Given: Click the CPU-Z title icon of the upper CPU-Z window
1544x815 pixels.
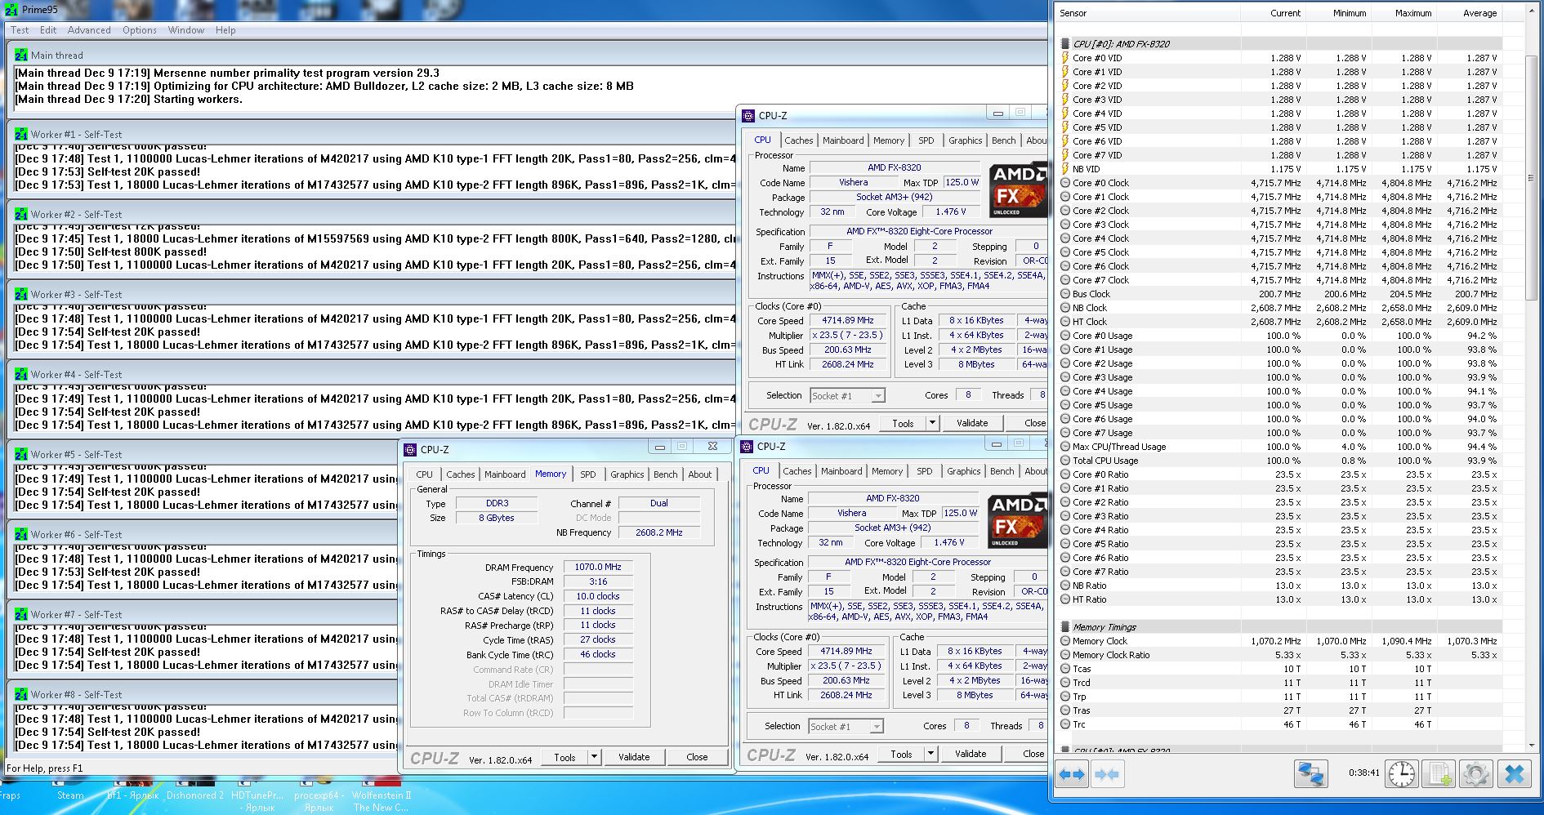Looking at the screenshot, I should (748, 116).
